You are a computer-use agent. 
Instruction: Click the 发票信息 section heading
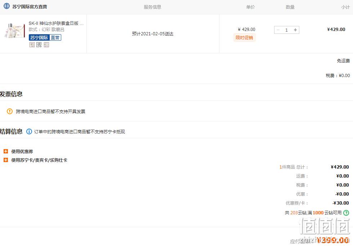pyautogui.click(x=11, y=94)
